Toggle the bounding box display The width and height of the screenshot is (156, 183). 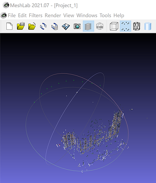(114, 26)
